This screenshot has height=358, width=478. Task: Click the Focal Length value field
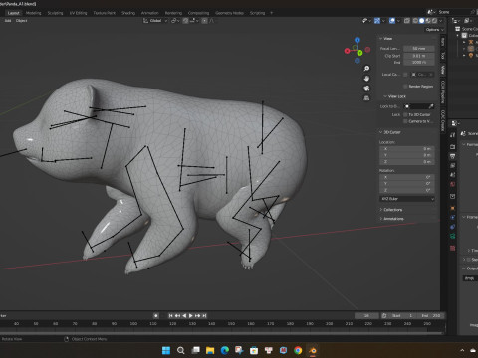419,49
